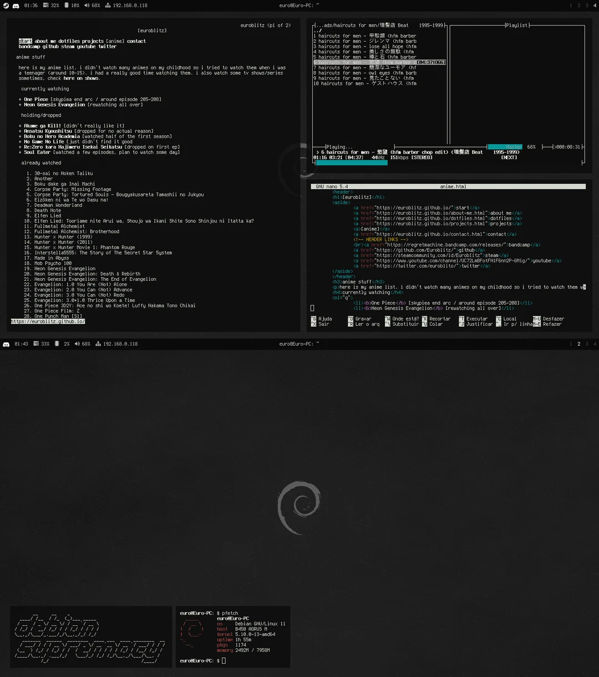This screenshot has width=599, height=677.
Task: Switch to workspace 1 in the lower status bar
Action: pyautogui.click(x=571, y=343)
